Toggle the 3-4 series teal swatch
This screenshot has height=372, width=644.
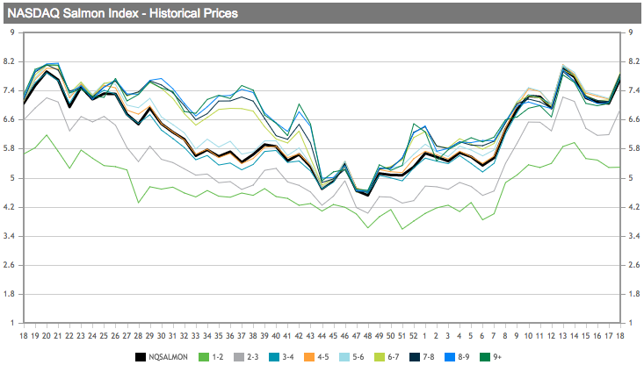tap(274, 357)
